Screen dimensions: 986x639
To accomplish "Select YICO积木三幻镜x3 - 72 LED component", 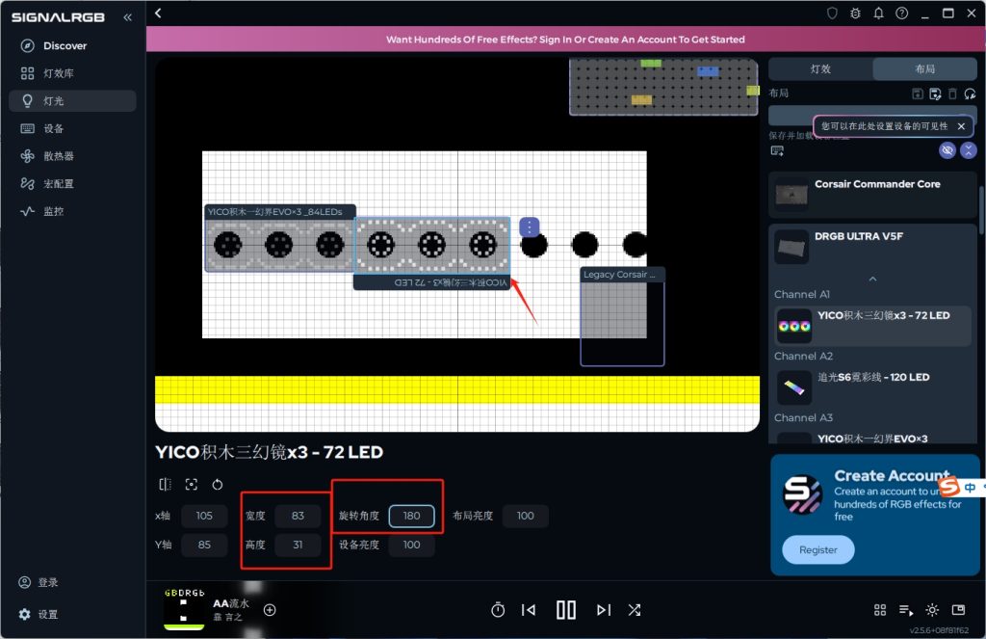I will [872, 325].
